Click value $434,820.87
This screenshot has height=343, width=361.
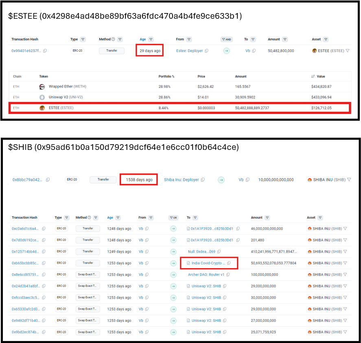click(322, 87)
